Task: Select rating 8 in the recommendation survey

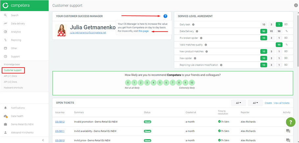Action: coord(179,82)
